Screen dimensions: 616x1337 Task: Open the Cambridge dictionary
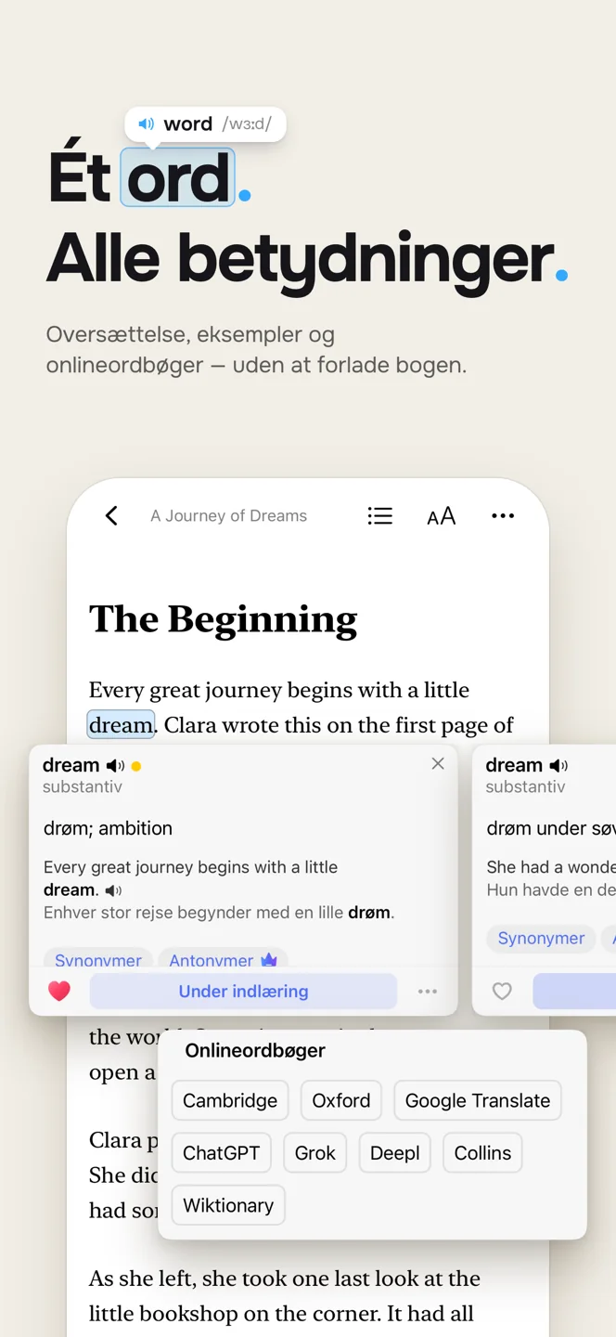tap(230, 1100)
